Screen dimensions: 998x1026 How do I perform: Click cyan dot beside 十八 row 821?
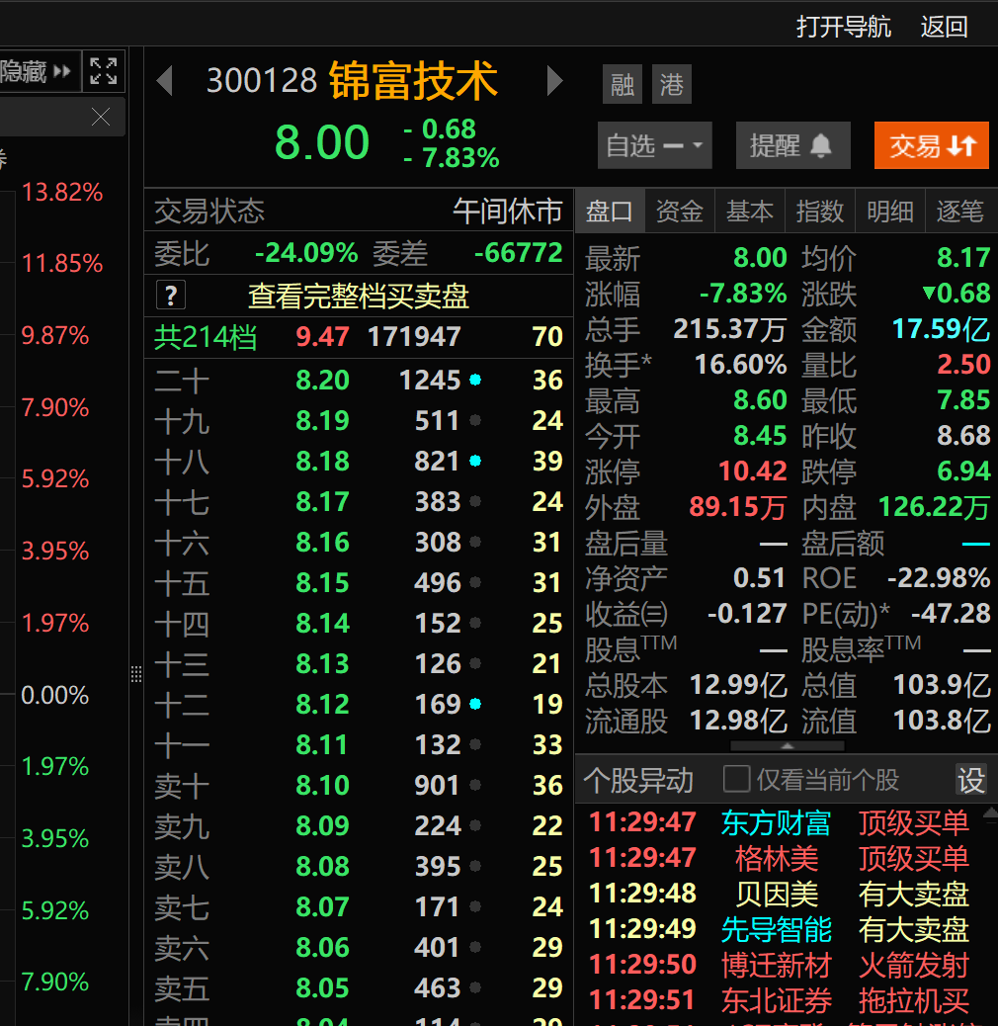[x=475, y=461]
